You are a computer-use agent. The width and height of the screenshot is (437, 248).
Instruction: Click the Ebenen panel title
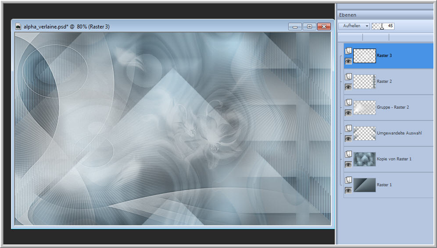tap(347, 15)
